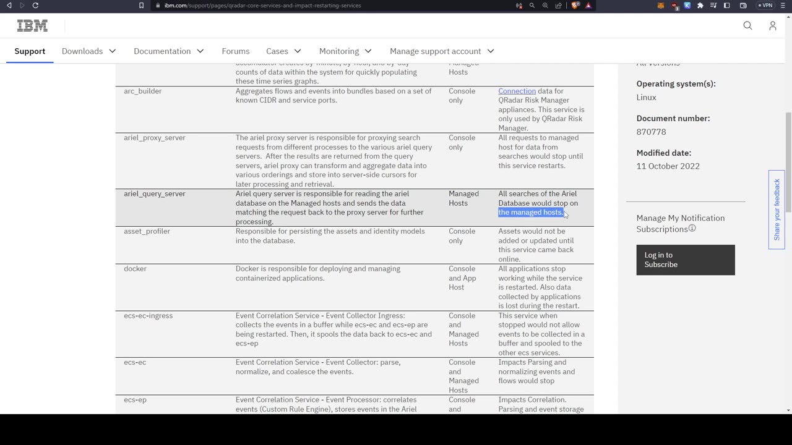Viewport: 792px width, 445px height.
Task: Open Share your feedback side tab
Action: tap(777, 210)
